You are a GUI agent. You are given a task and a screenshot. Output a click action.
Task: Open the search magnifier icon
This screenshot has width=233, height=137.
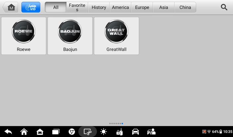[x=224, y=7]
